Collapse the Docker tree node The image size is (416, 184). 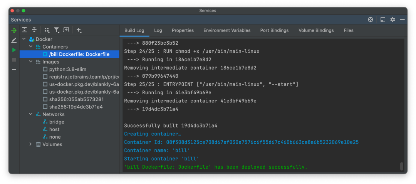point(24,39)
